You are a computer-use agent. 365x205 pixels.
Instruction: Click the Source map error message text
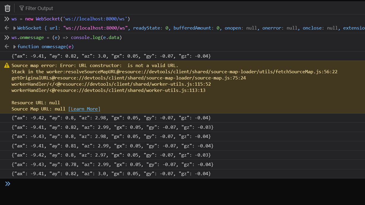tap(95, 65)
